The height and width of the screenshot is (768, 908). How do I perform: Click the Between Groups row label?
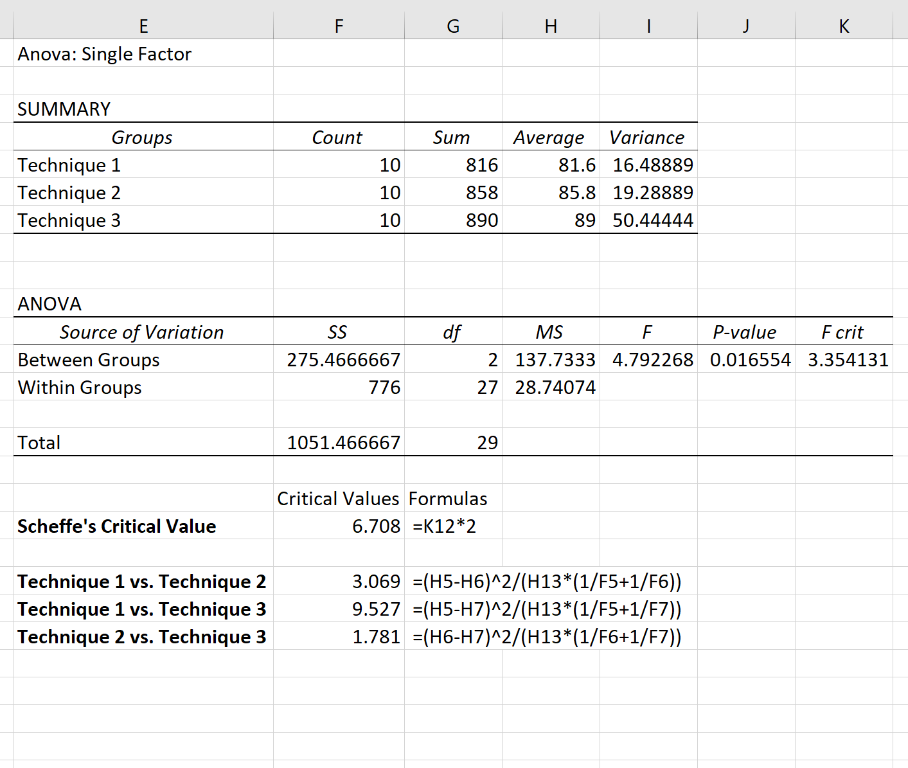pos(143,359)
